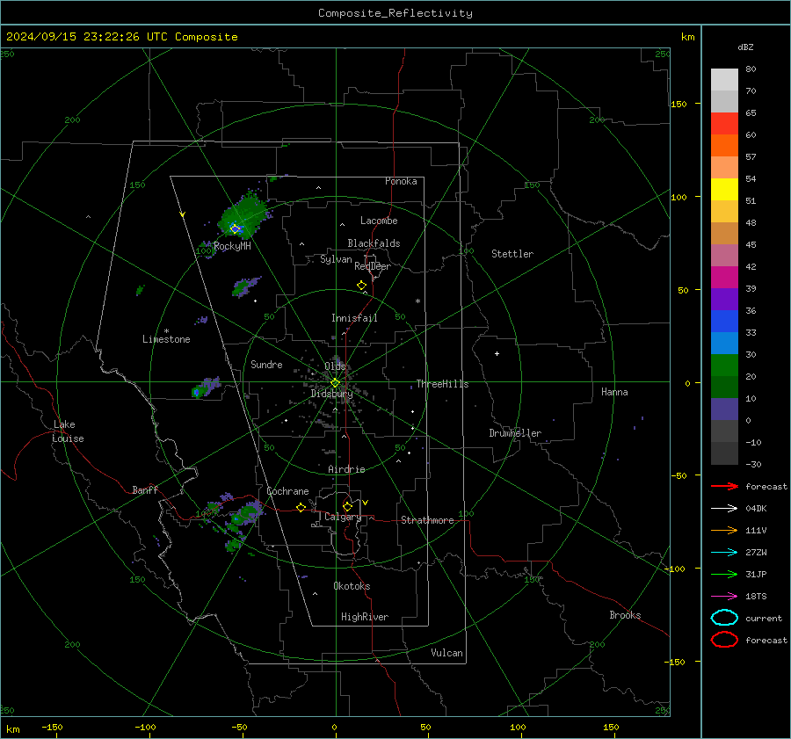Select the dark blue 33 dBZ legend swatch
The width and height of the screenshot is (791, 739).
pos(724,322)
